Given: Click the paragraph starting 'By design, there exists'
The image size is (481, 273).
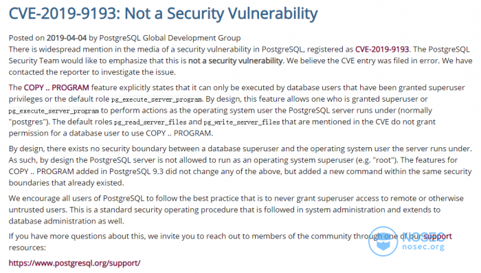Looking at the screenshot, I should click(240, 166).
